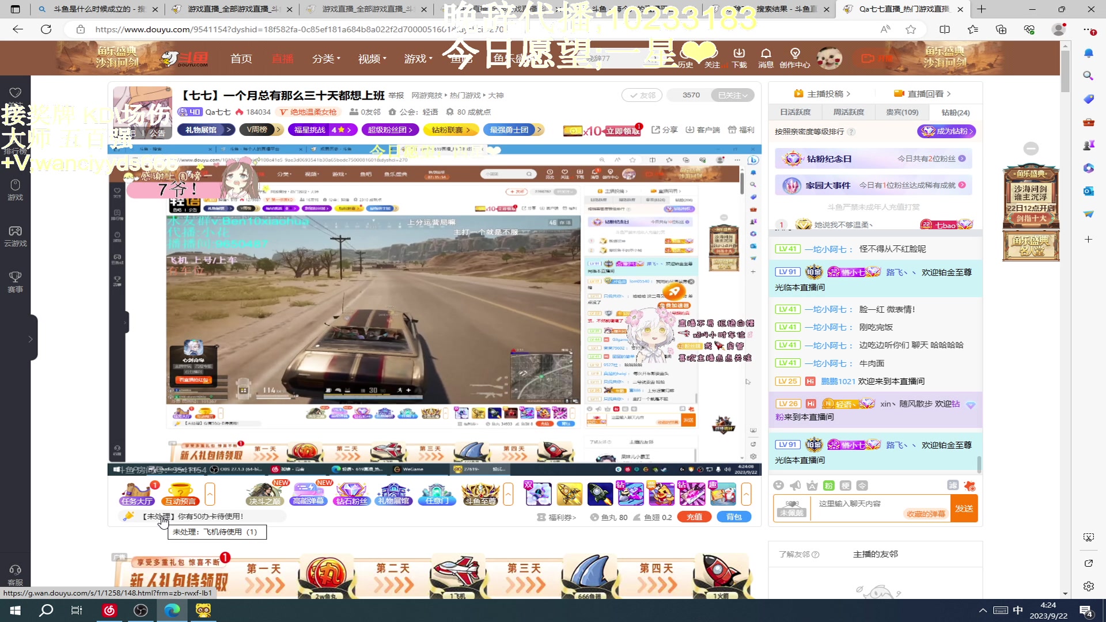Open 任务大厅 task hall icon

coord(137,494)
